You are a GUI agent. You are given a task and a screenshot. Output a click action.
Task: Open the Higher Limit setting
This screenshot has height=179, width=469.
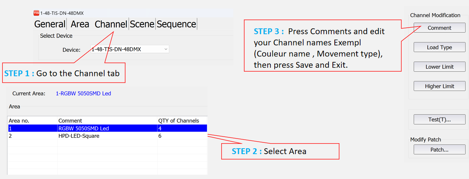[439, 86]
